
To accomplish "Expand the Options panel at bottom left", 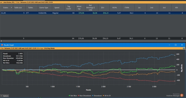I will (5, 96).
